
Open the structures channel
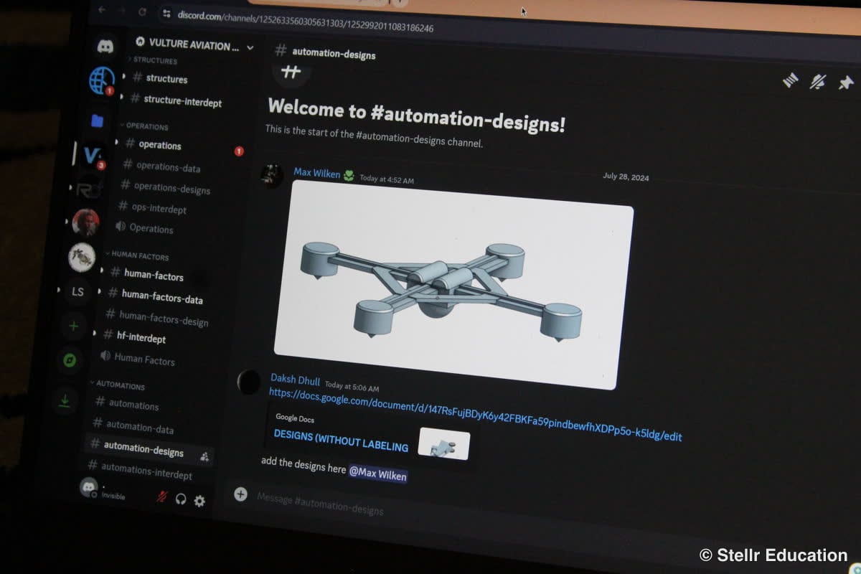click(x=165, y=78)
